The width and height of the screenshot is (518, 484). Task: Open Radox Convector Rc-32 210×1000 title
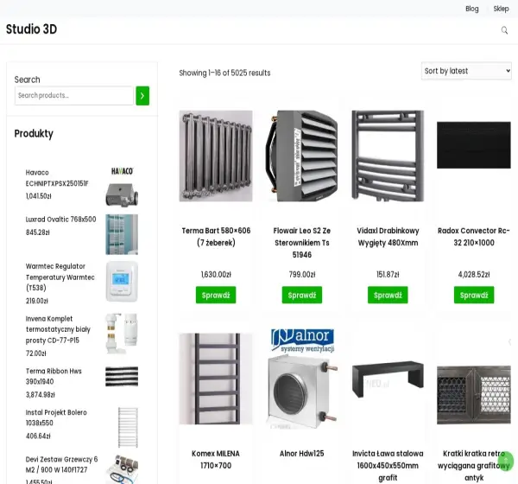click(474, 237)
